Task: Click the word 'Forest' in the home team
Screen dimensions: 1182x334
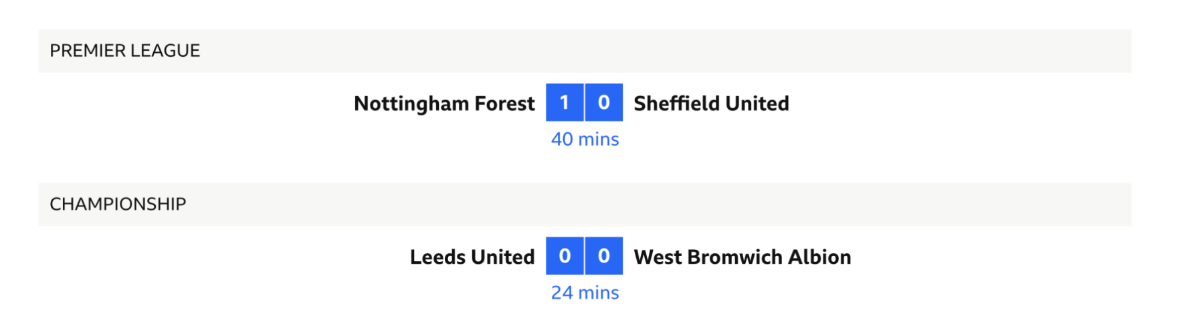Action: pos(504,104)
